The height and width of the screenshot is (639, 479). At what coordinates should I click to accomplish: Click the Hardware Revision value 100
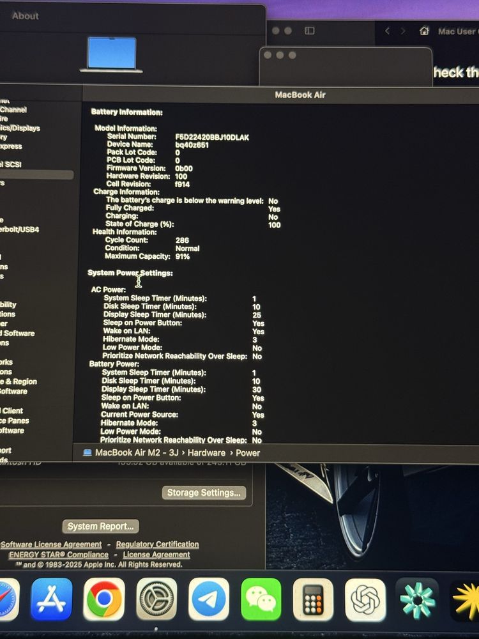(x=181, y=177)
